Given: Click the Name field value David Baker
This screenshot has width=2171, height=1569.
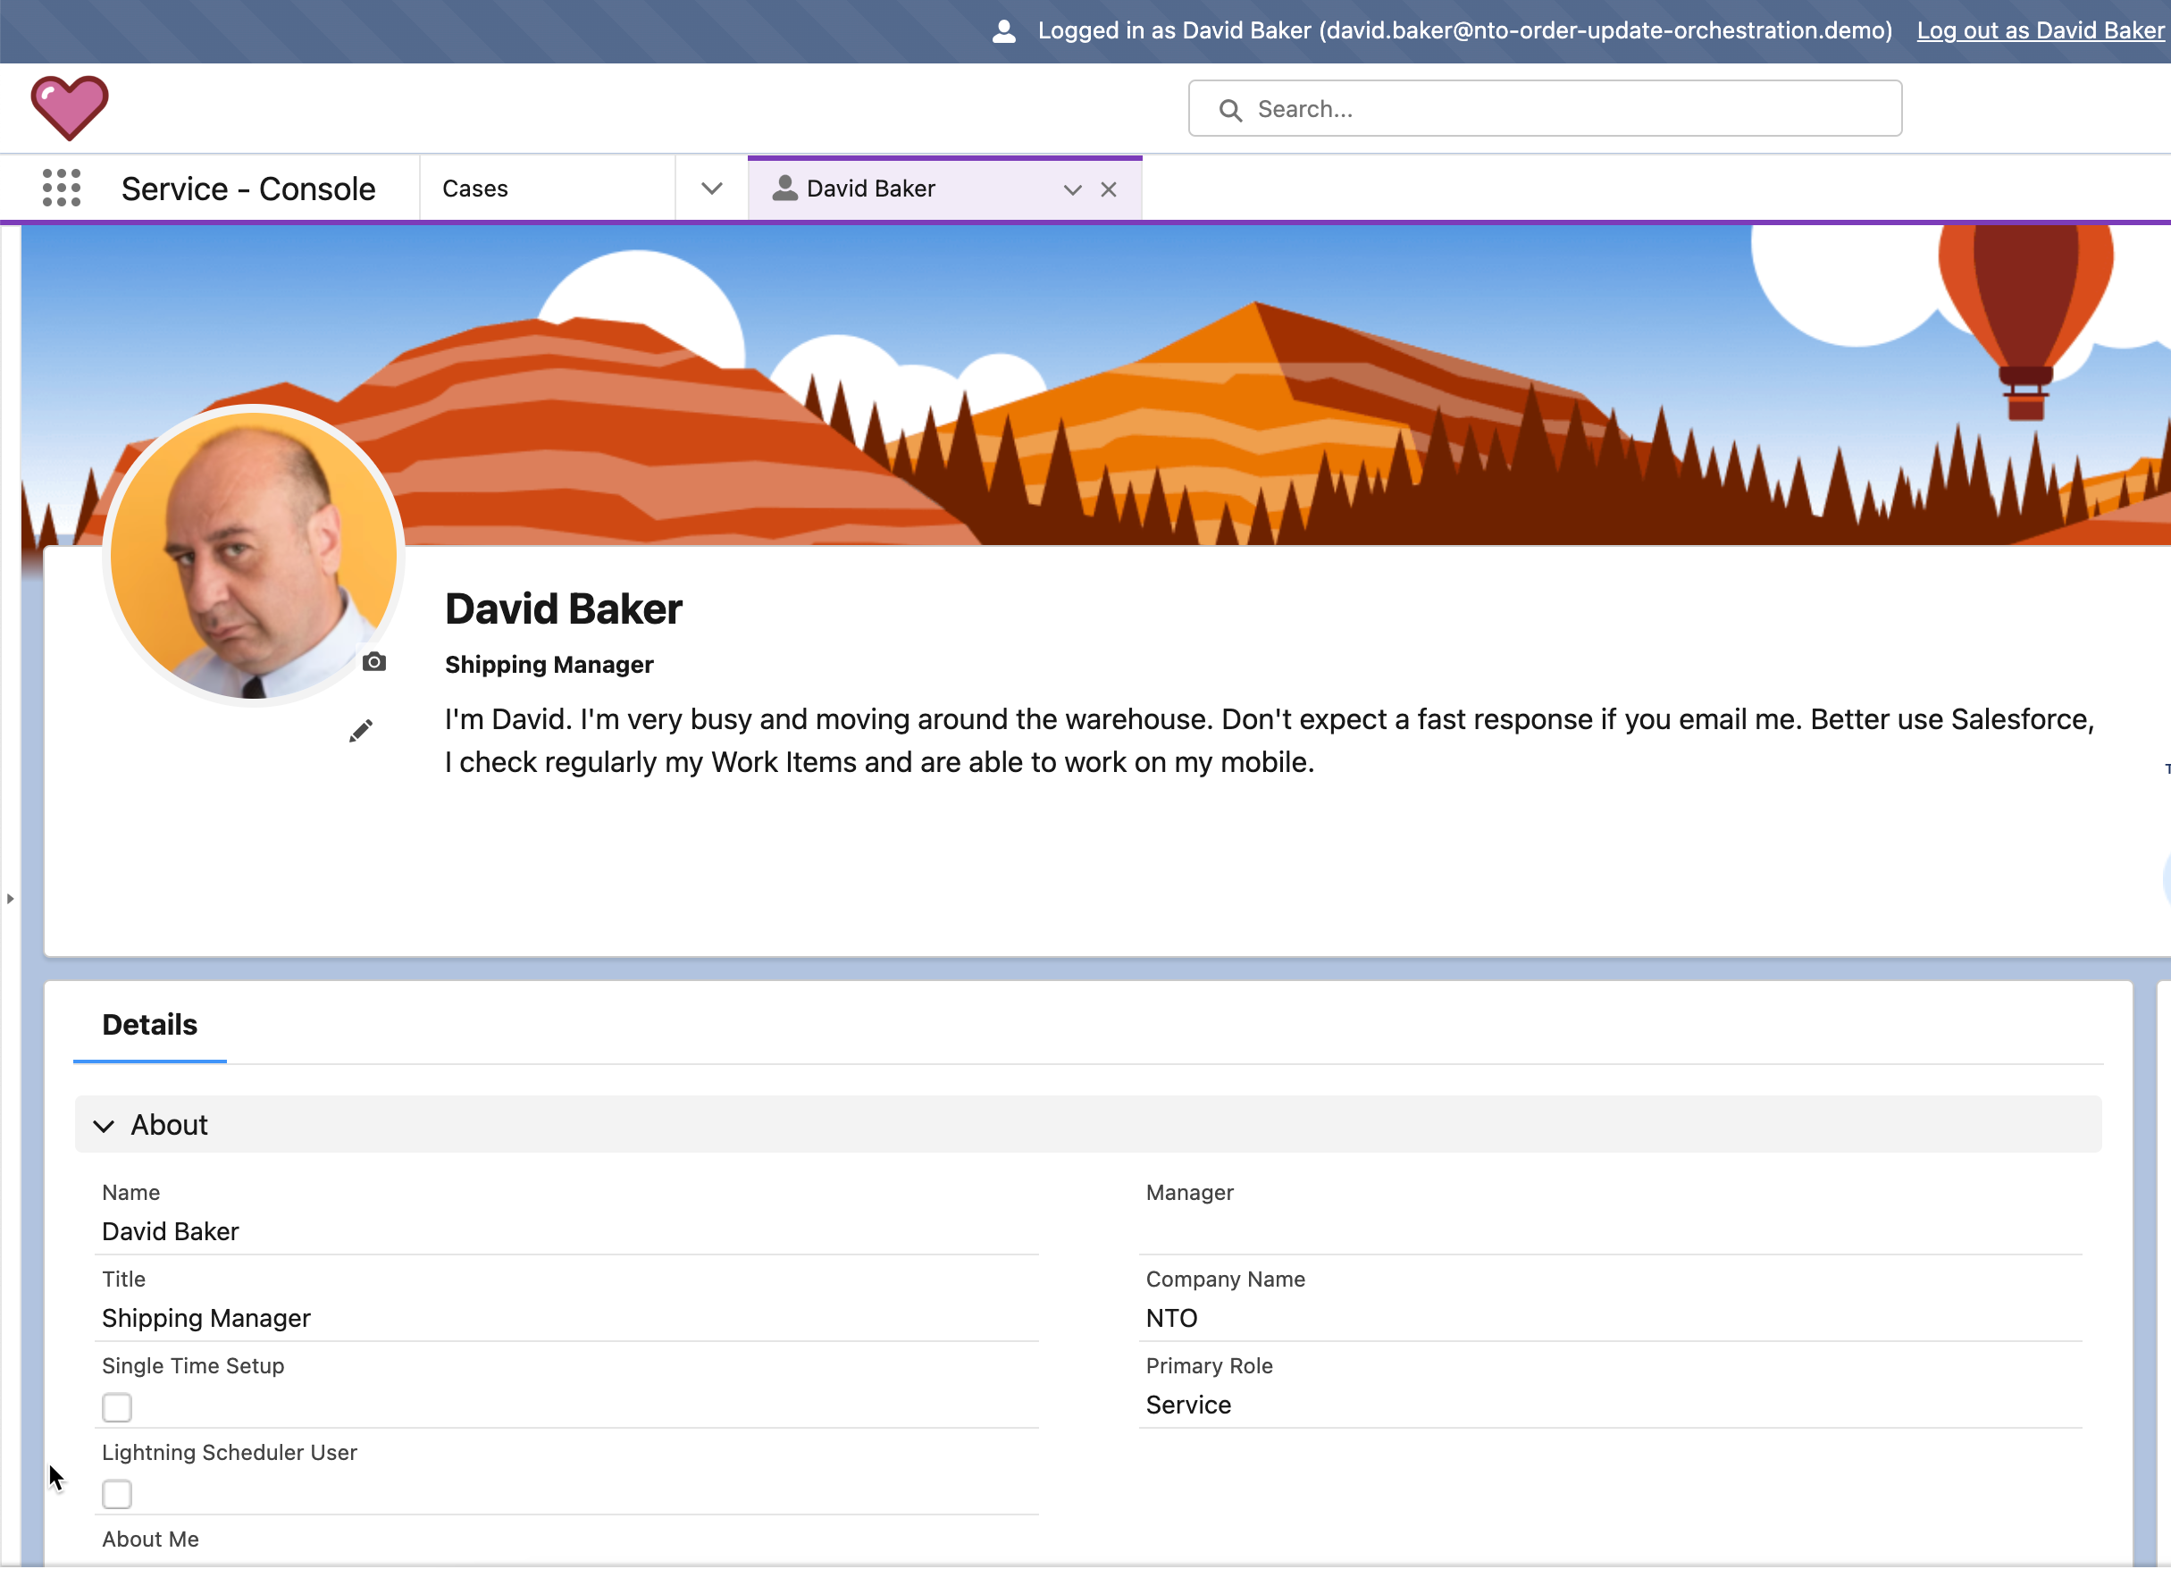Looking at the screenshot, I should [x=171, y=1231].
